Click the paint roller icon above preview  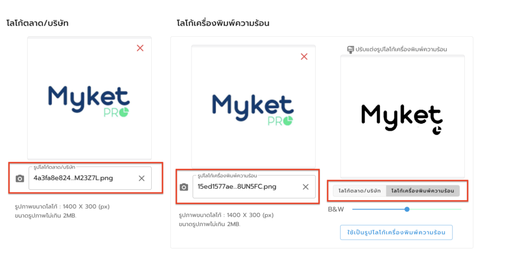[x=350, y=49]
